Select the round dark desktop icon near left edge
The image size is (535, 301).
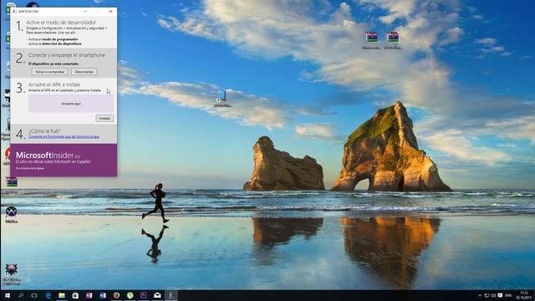pyautogui.click(x=11, y=214)
